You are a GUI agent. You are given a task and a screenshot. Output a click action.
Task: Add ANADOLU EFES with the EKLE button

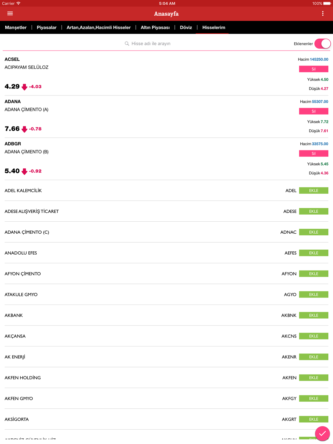(313, 253)
